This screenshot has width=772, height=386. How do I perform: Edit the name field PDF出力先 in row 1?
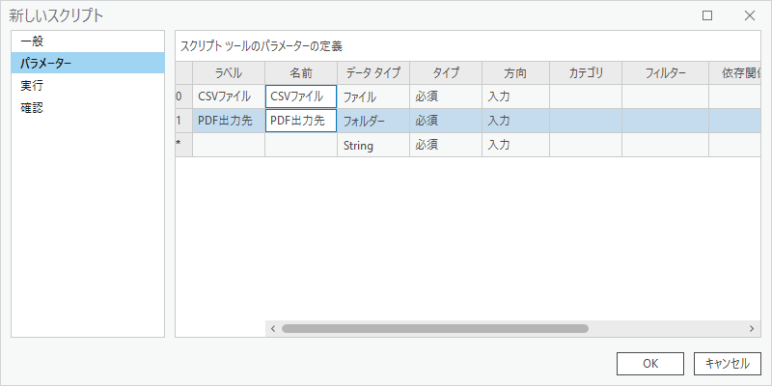point(301,121)
